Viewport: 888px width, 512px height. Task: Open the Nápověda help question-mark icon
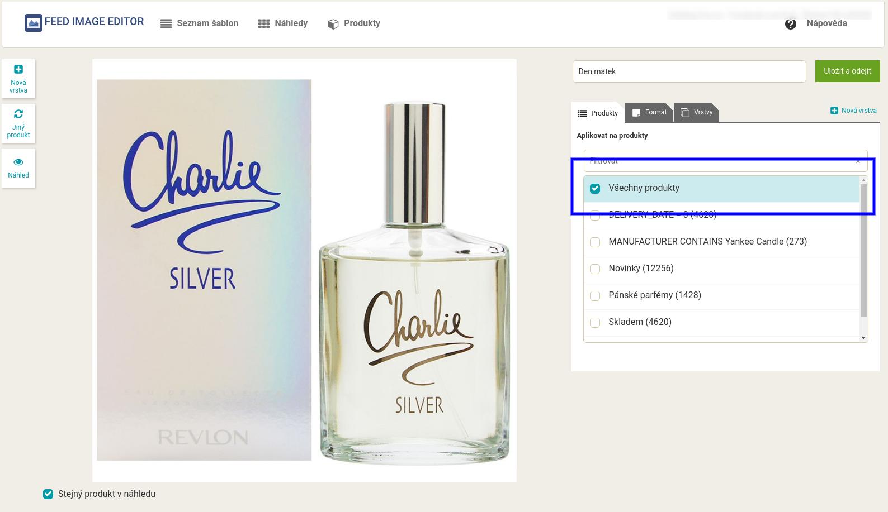(x=790, y=24)
